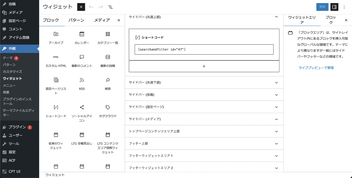Click the shortcode text input field
The image size is (352, 178).
click(x=204, y=49)
